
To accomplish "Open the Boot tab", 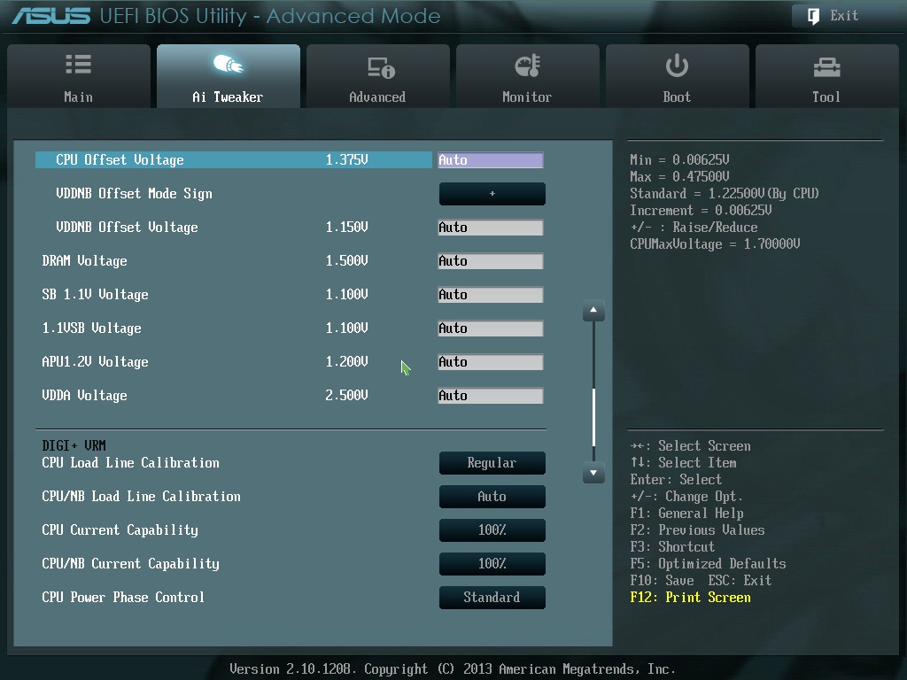I will 677,76.
